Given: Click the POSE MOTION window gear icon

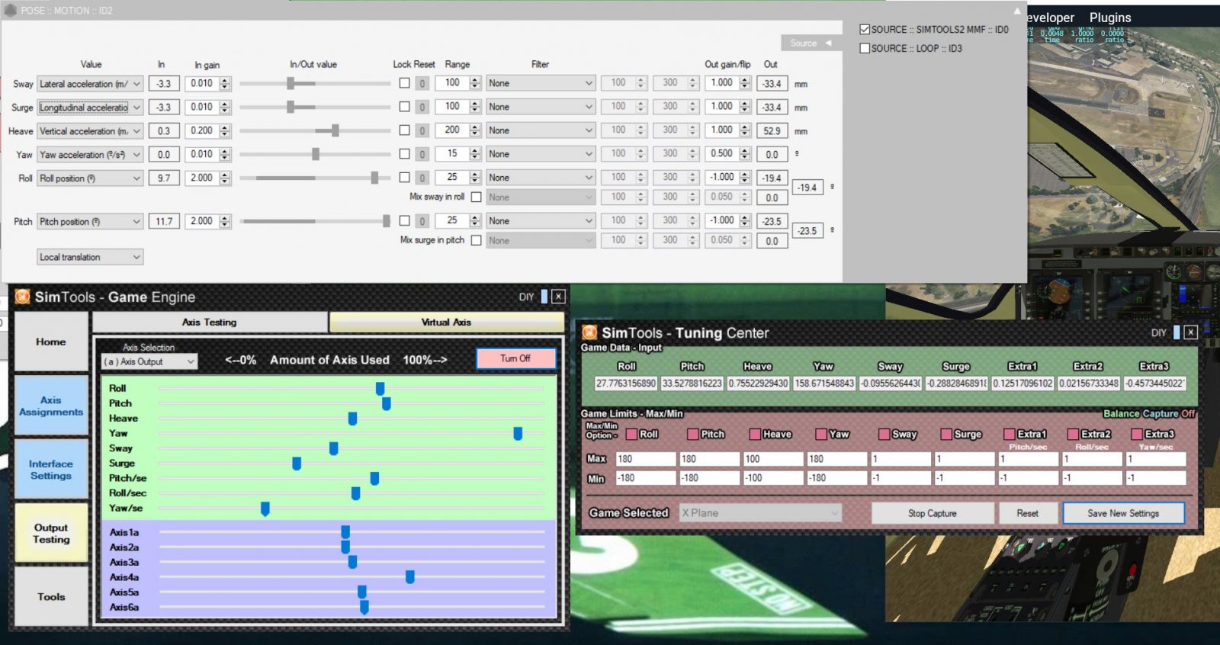Looking at the screenshot, I should [10, 10].
